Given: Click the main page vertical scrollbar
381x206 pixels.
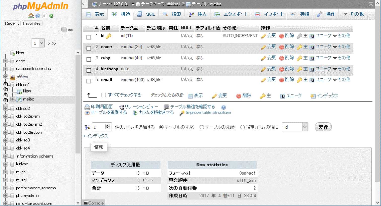Looking at the screenshot, I should [x=377, y=100].
